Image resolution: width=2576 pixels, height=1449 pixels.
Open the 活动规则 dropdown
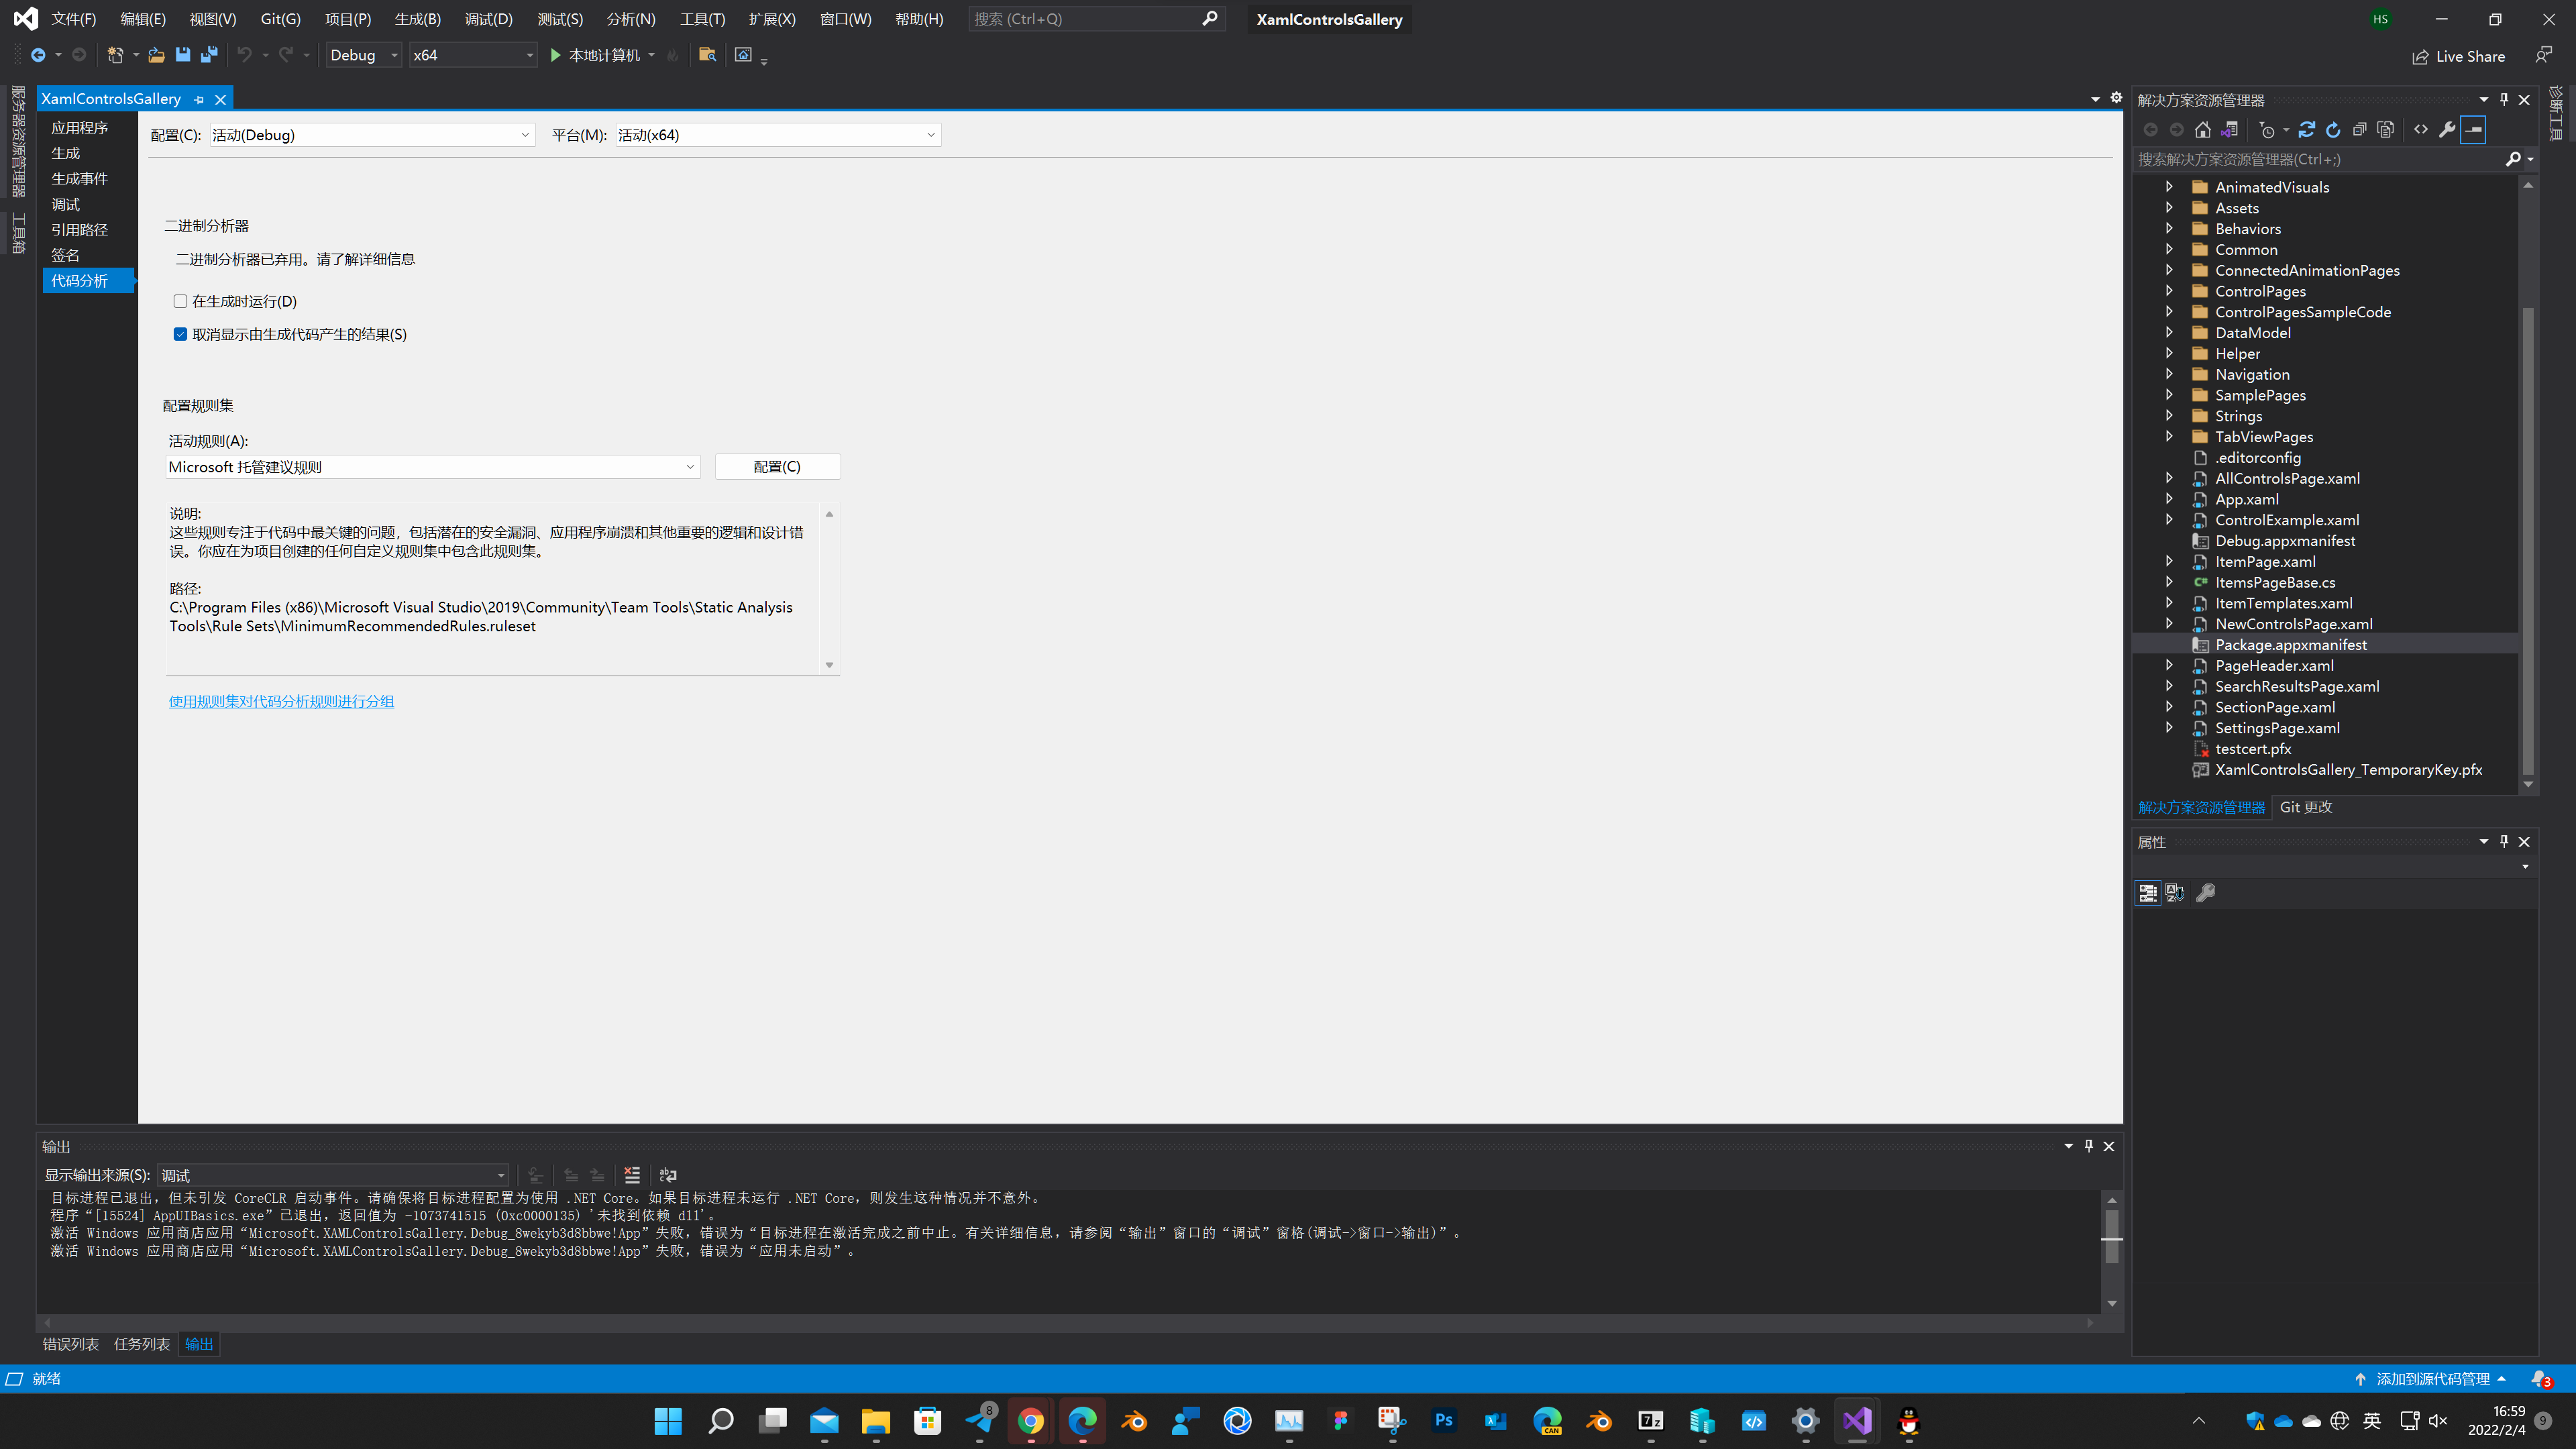point(690,466)
